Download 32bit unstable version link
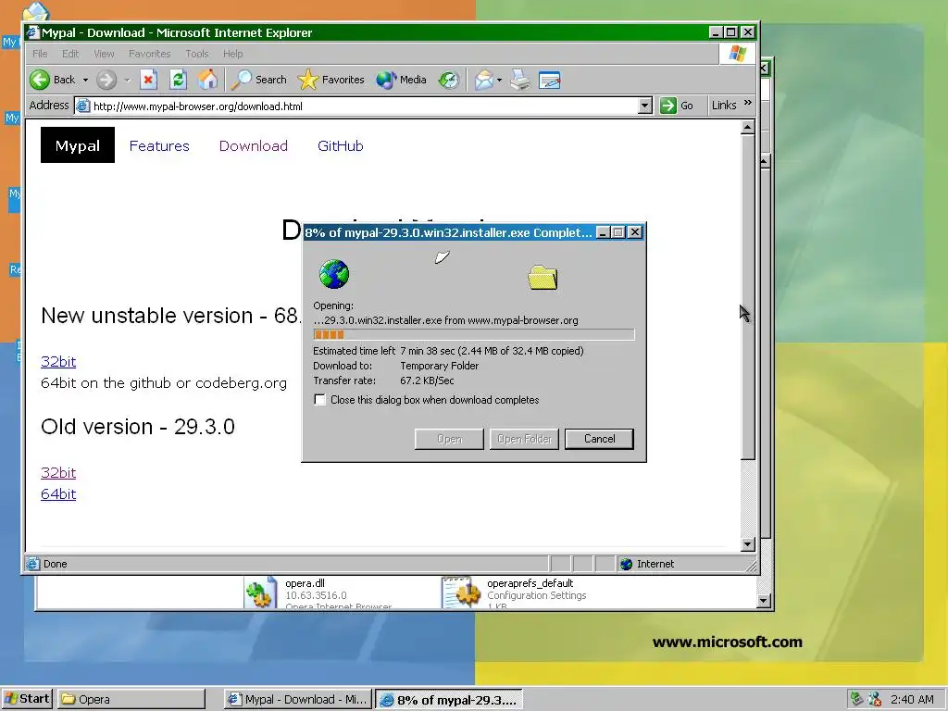 pyautogui.click(x=58, y=362)
